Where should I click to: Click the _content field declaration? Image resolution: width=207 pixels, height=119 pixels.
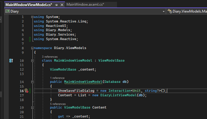click(x=73, y=69)
